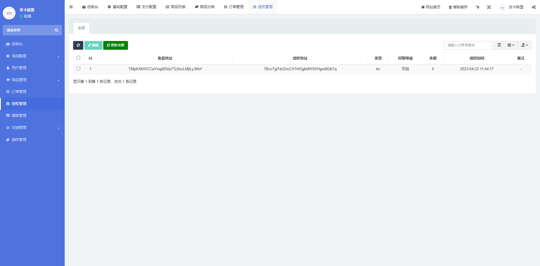Open the settings cogs icon at top right
Screen dimensions: 540x266
(x=534, y=7)
